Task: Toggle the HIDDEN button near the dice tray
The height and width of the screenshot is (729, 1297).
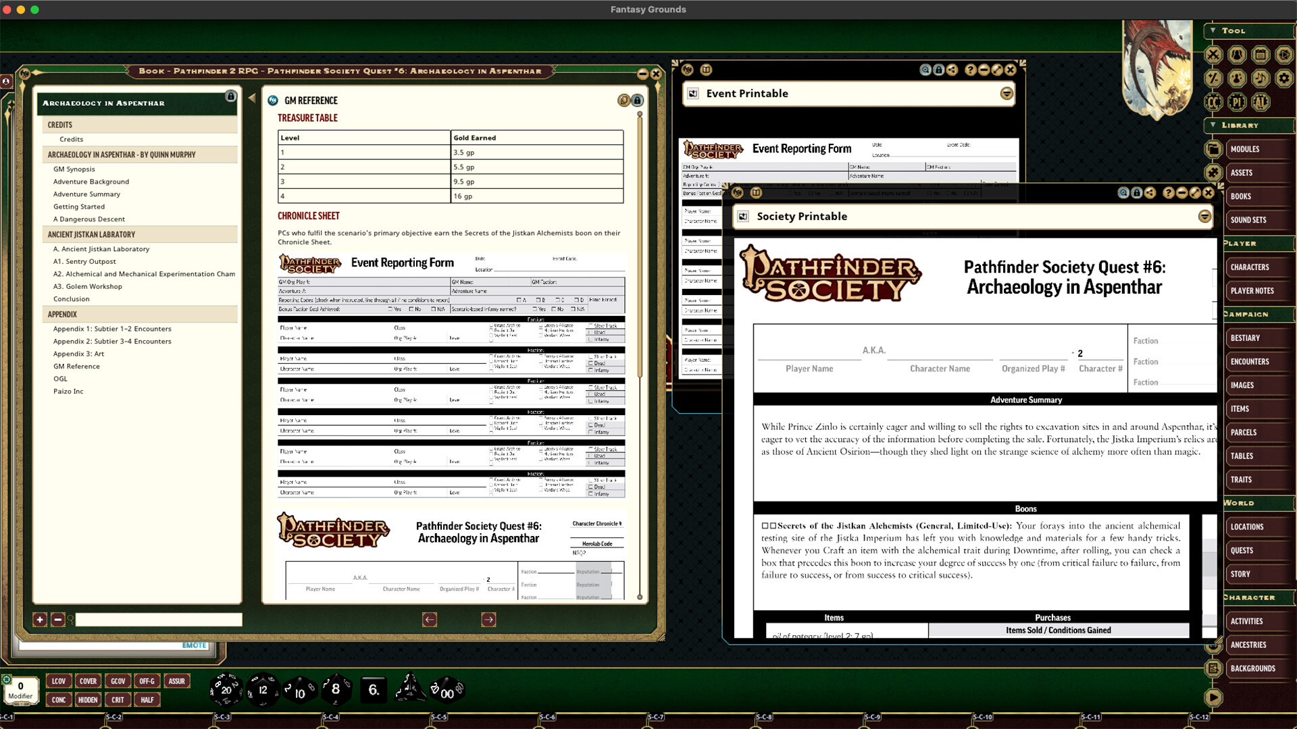Action: [88, 700]
